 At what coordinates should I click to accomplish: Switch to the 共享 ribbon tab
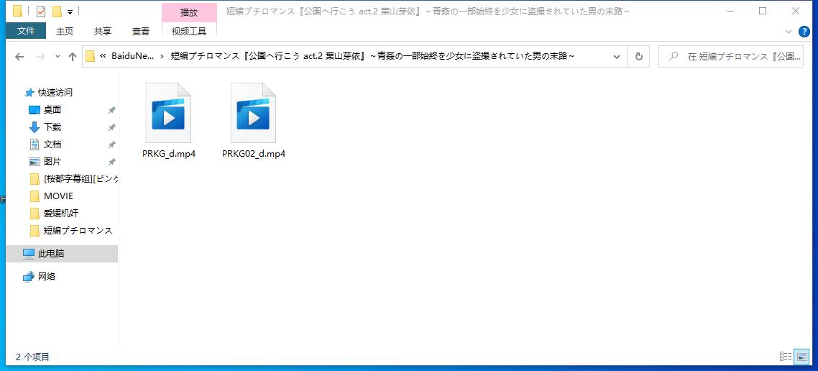[x=102, y=32]
